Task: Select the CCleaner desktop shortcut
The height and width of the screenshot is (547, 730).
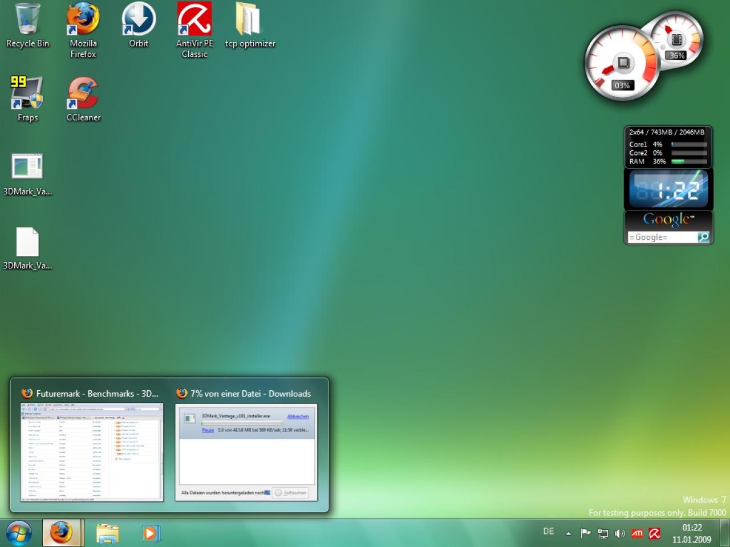Action: click(83, 100)
